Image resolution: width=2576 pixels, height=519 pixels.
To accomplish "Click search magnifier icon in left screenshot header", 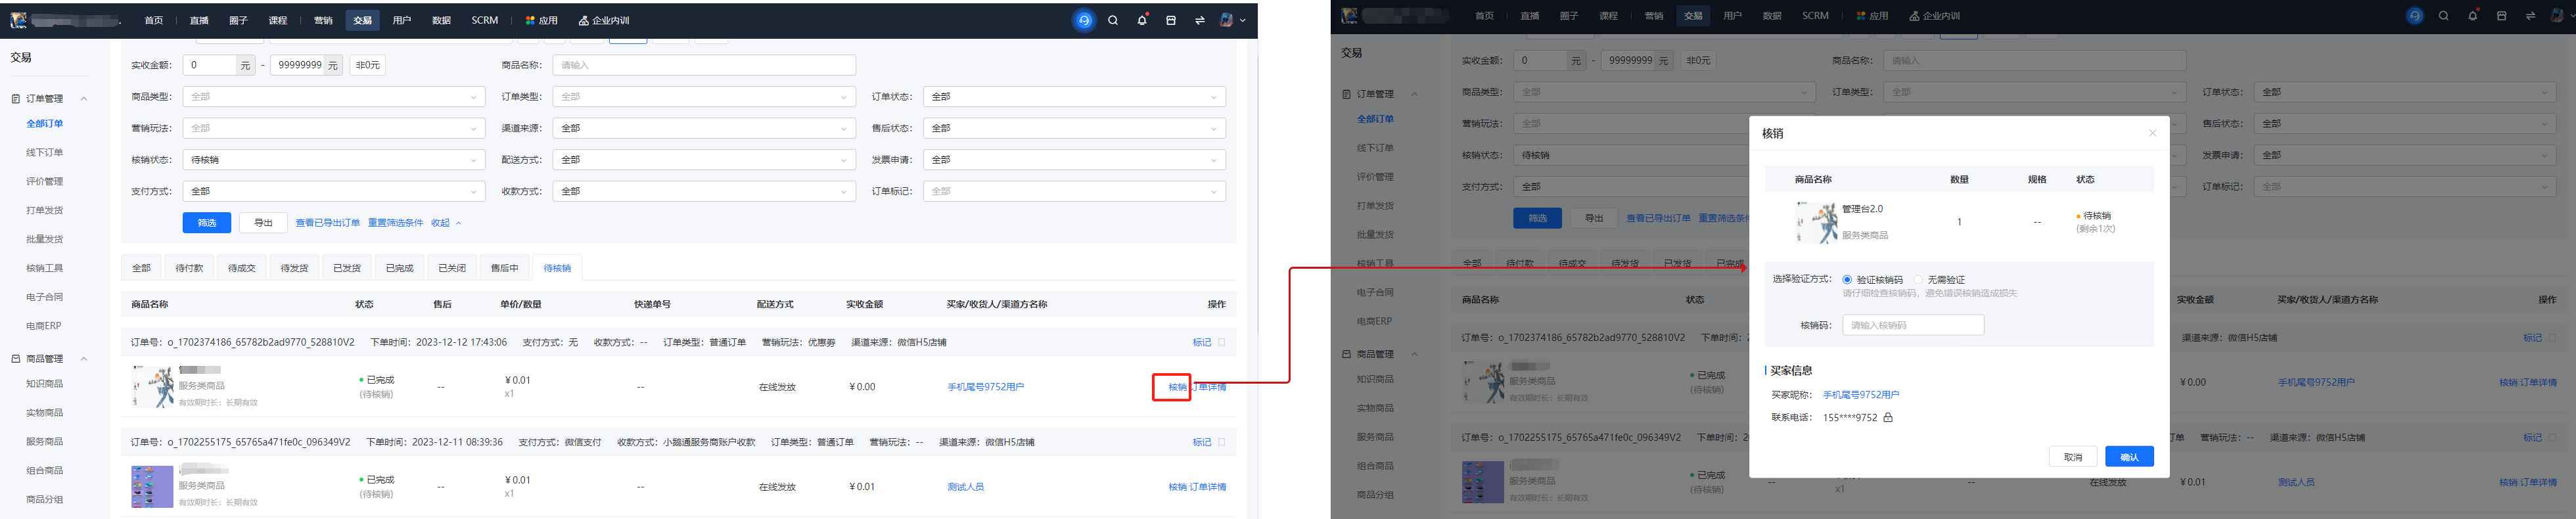I will coord(1113,20).
